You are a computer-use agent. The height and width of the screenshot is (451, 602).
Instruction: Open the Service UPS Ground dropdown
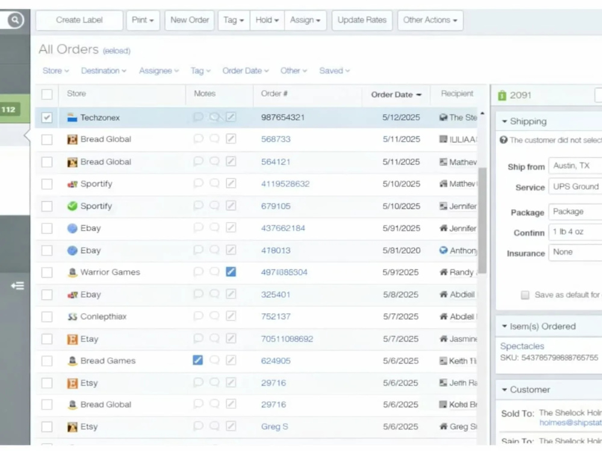[x=575, y=187]
